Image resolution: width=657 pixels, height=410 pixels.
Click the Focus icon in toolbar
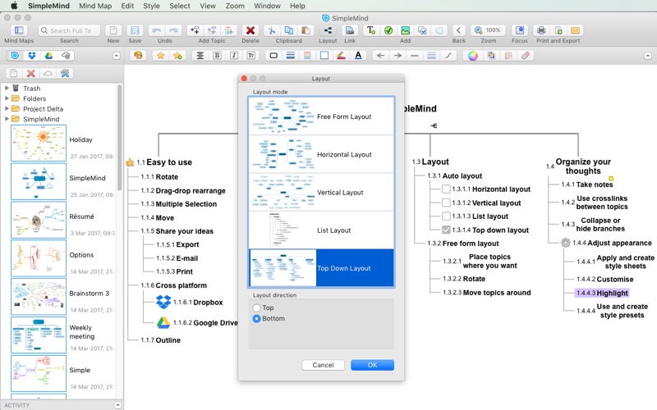(519, 30)
